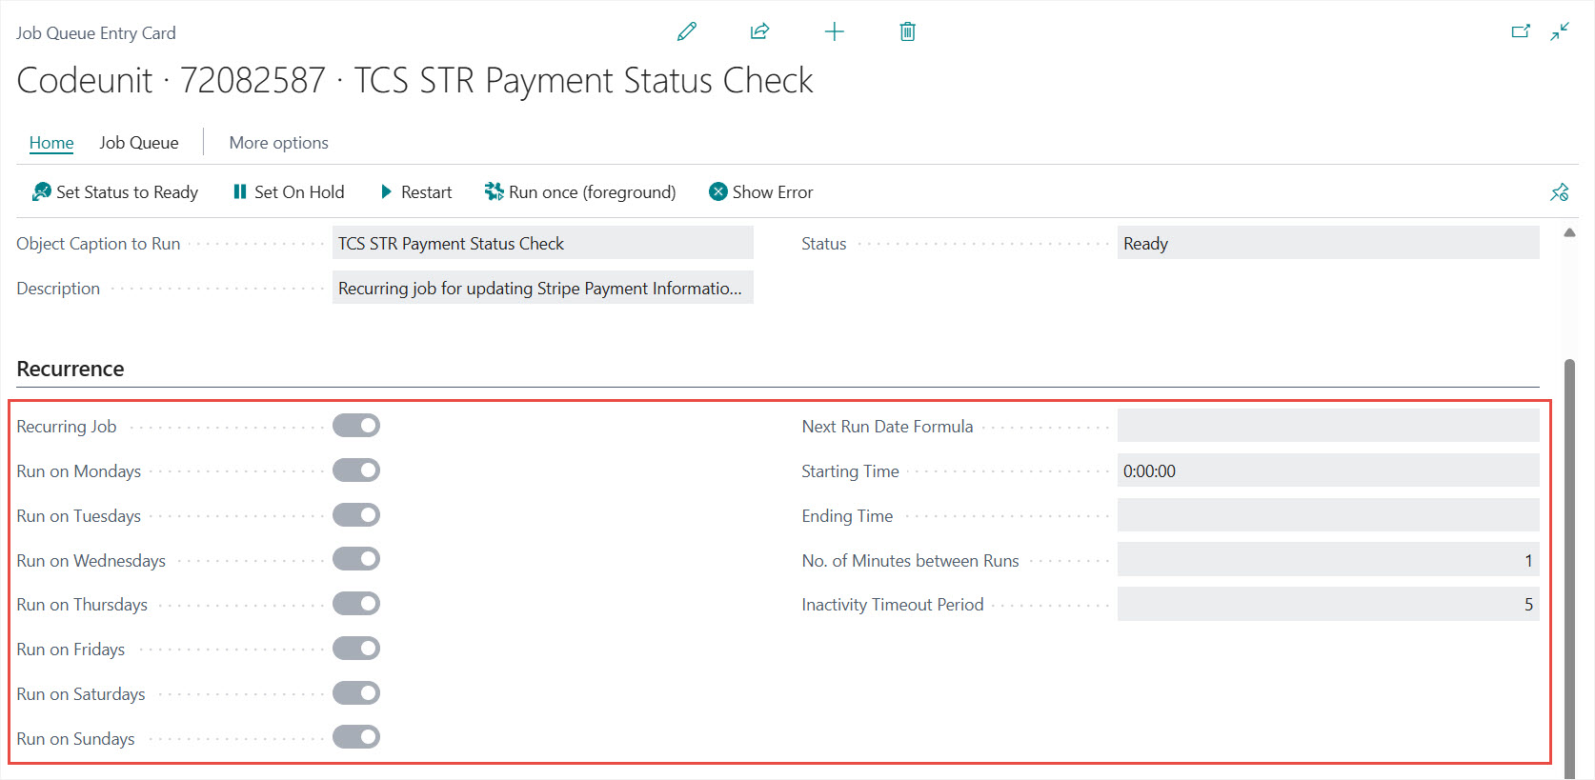This screenshot has height=780, width=1595.
Task: Toggle the Run on Mondays switch
Action: coord(356,470)
